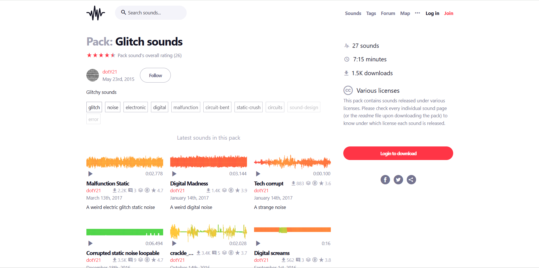Click the share link icon
The height and width of the screenshot is (268, 539).
(x=411, y=180)
